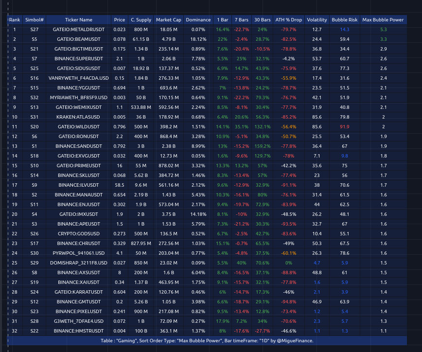
Task: Select ticker BINANCE:AXSUSDT
Action: (x=79, y=272)
